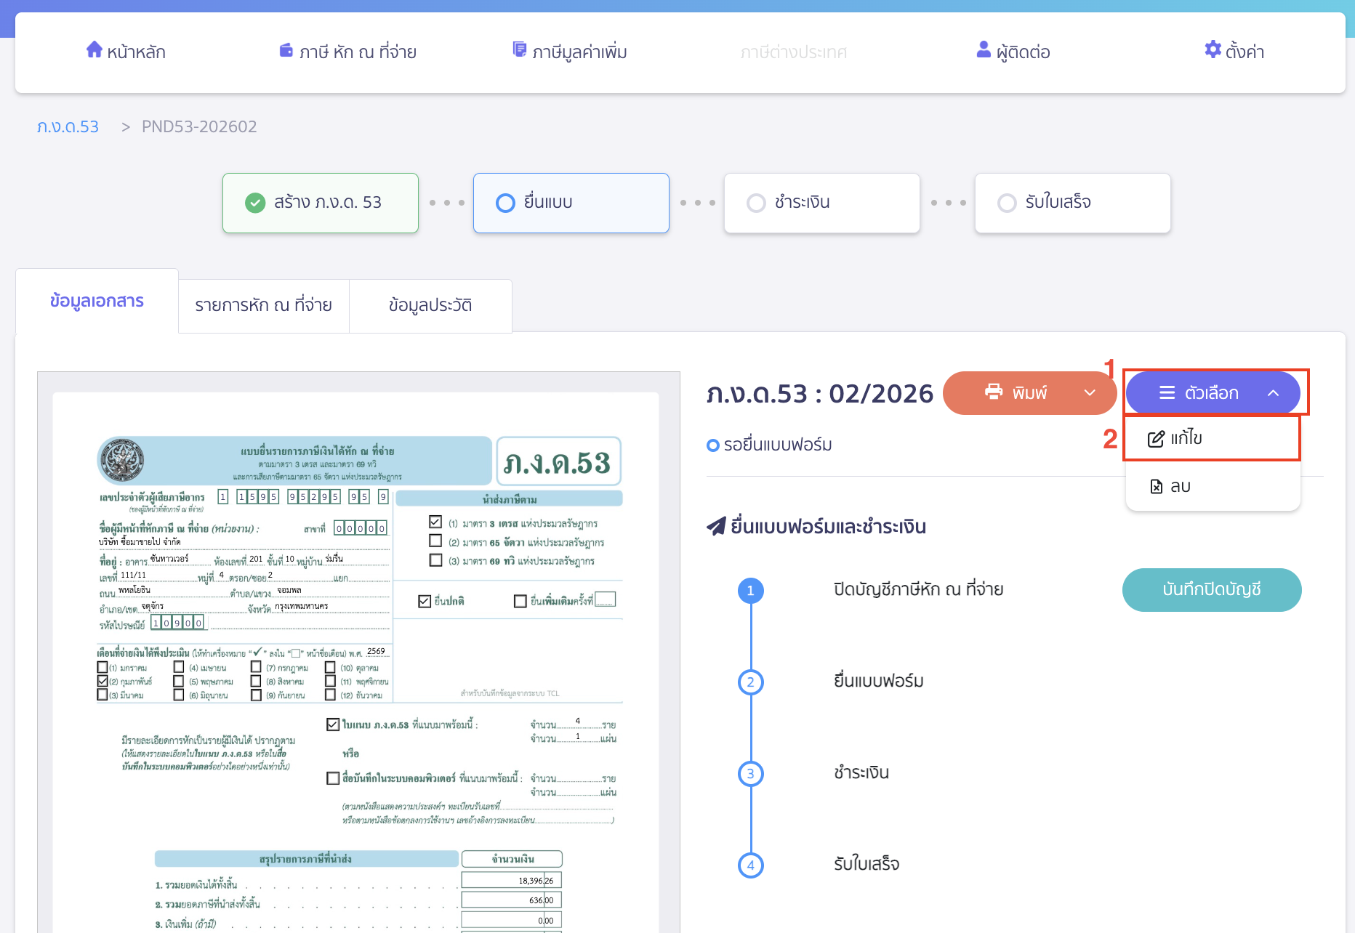Click the paper plane submit icon

(716, 526)
